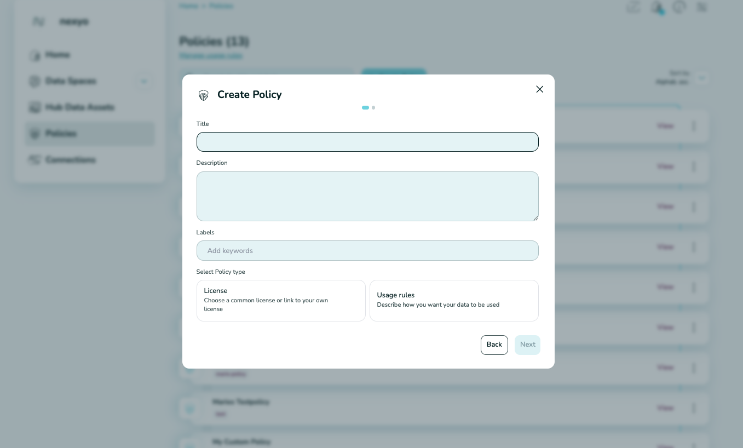Expand the Data Spaces sidebar section

(143, 81)
